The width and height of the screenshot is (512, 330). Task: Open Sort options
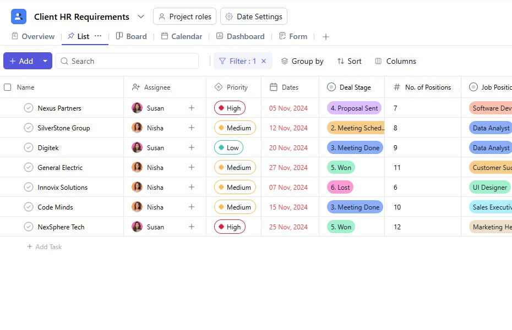tap(349, 61)
